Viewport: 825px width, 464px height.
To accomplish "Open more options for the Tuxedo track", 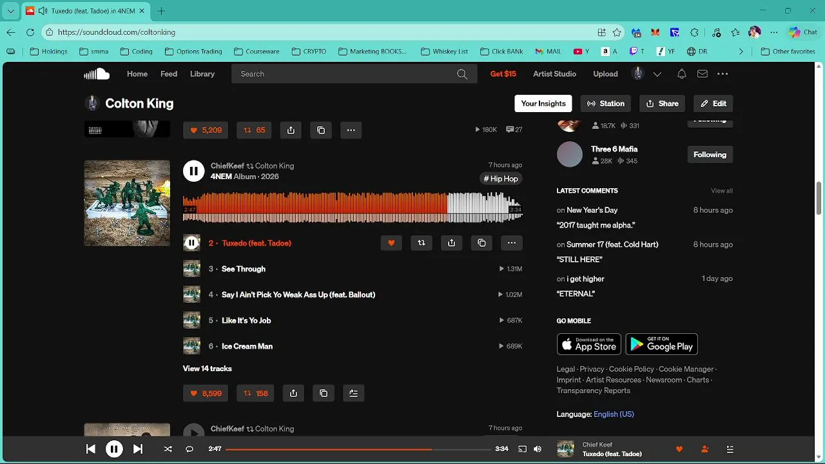I will (x=512, y=243).
